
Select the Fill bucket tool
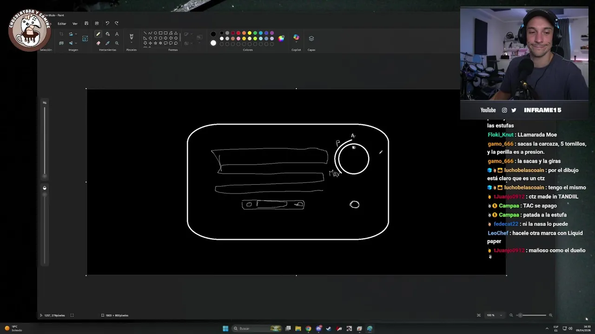tap(108, 34)
